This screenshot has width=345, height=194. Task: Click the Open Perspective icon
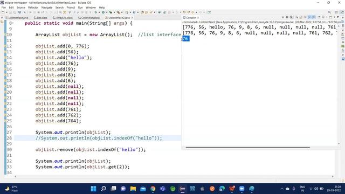(336, 12)
